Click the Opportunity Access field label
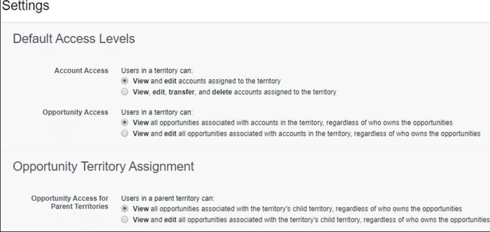The image size is (490, 232). pyautogui.click(x=76, y=112)
